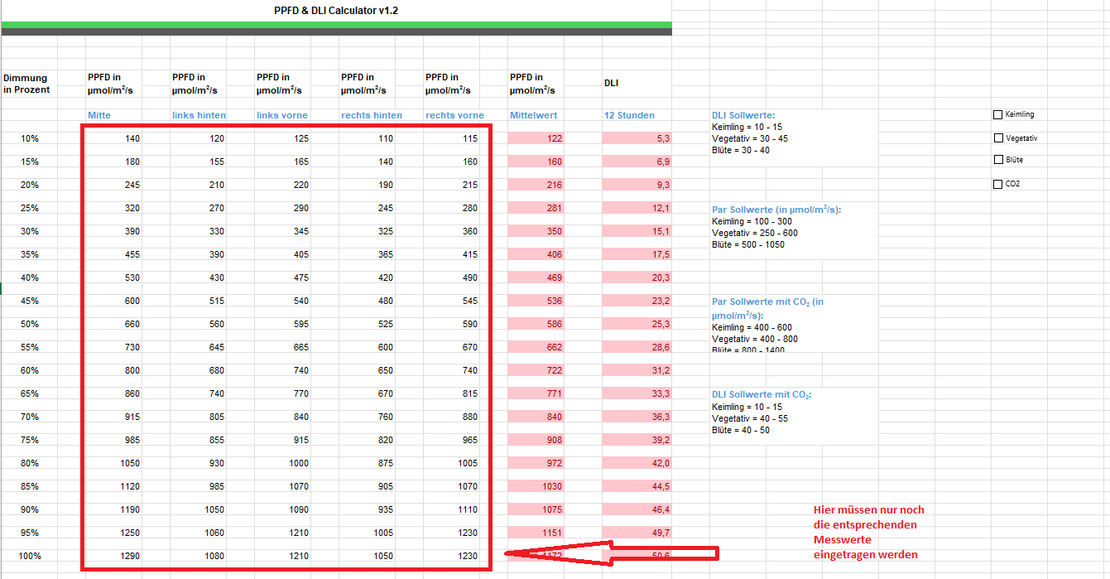Image resolution: width=1110 pixels, height=579 pixels.
Task: Enable the Blüte checkbox
Action: click(998, 160)
